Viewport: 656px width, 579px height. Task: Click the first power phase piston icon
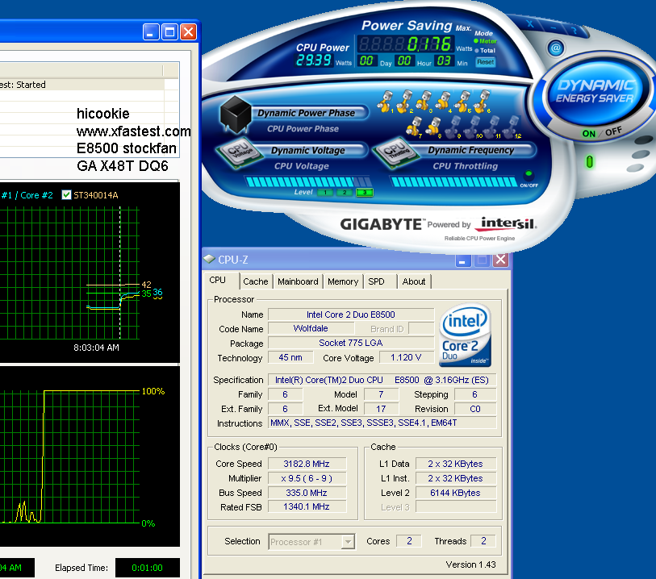coord(386,102)
